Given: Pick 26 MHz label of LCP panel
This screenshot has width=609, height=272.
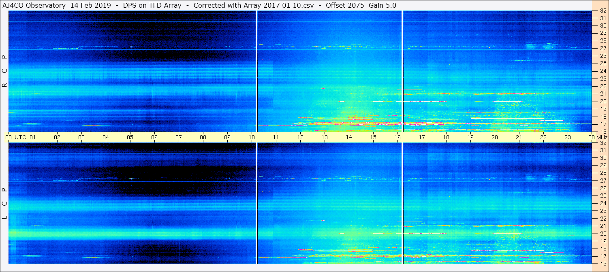Looking at the screenshot, I should tap(603, 188).
